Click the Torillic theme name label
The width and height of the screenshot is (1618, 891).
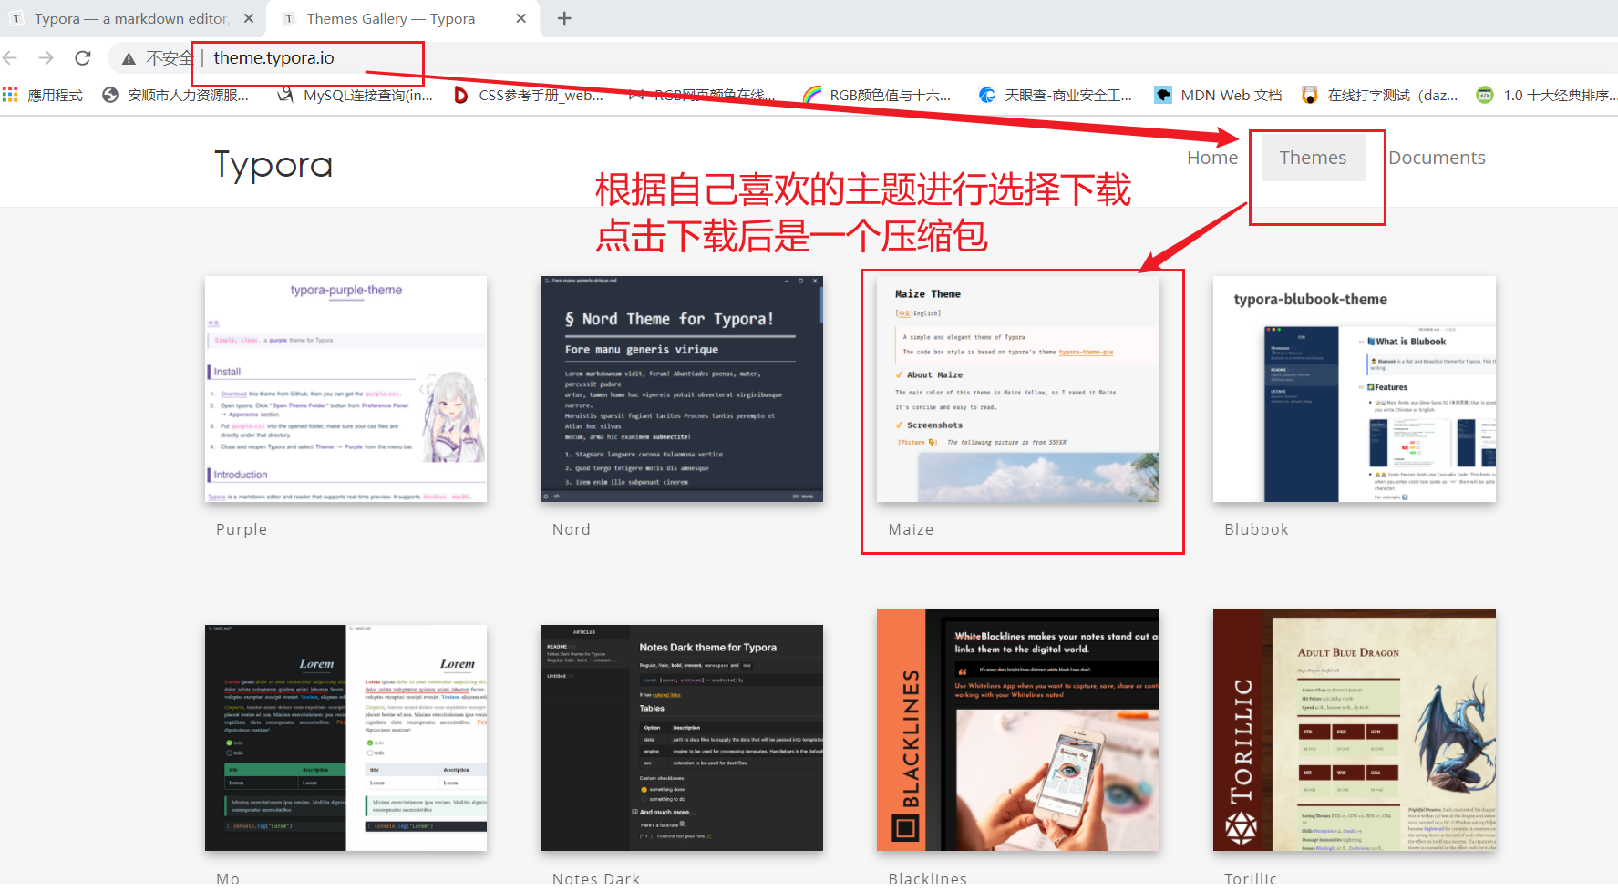tap(1250, 878)
